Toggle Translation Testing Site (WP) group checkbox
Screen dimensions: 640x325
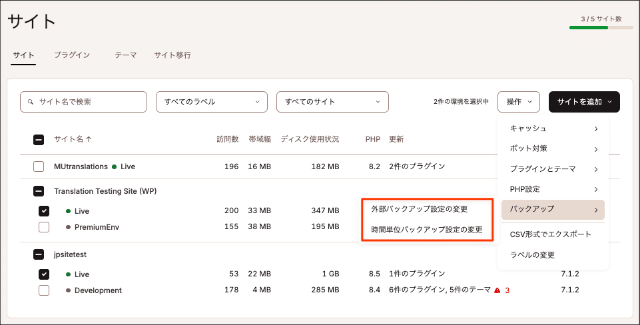pos(39,191)
